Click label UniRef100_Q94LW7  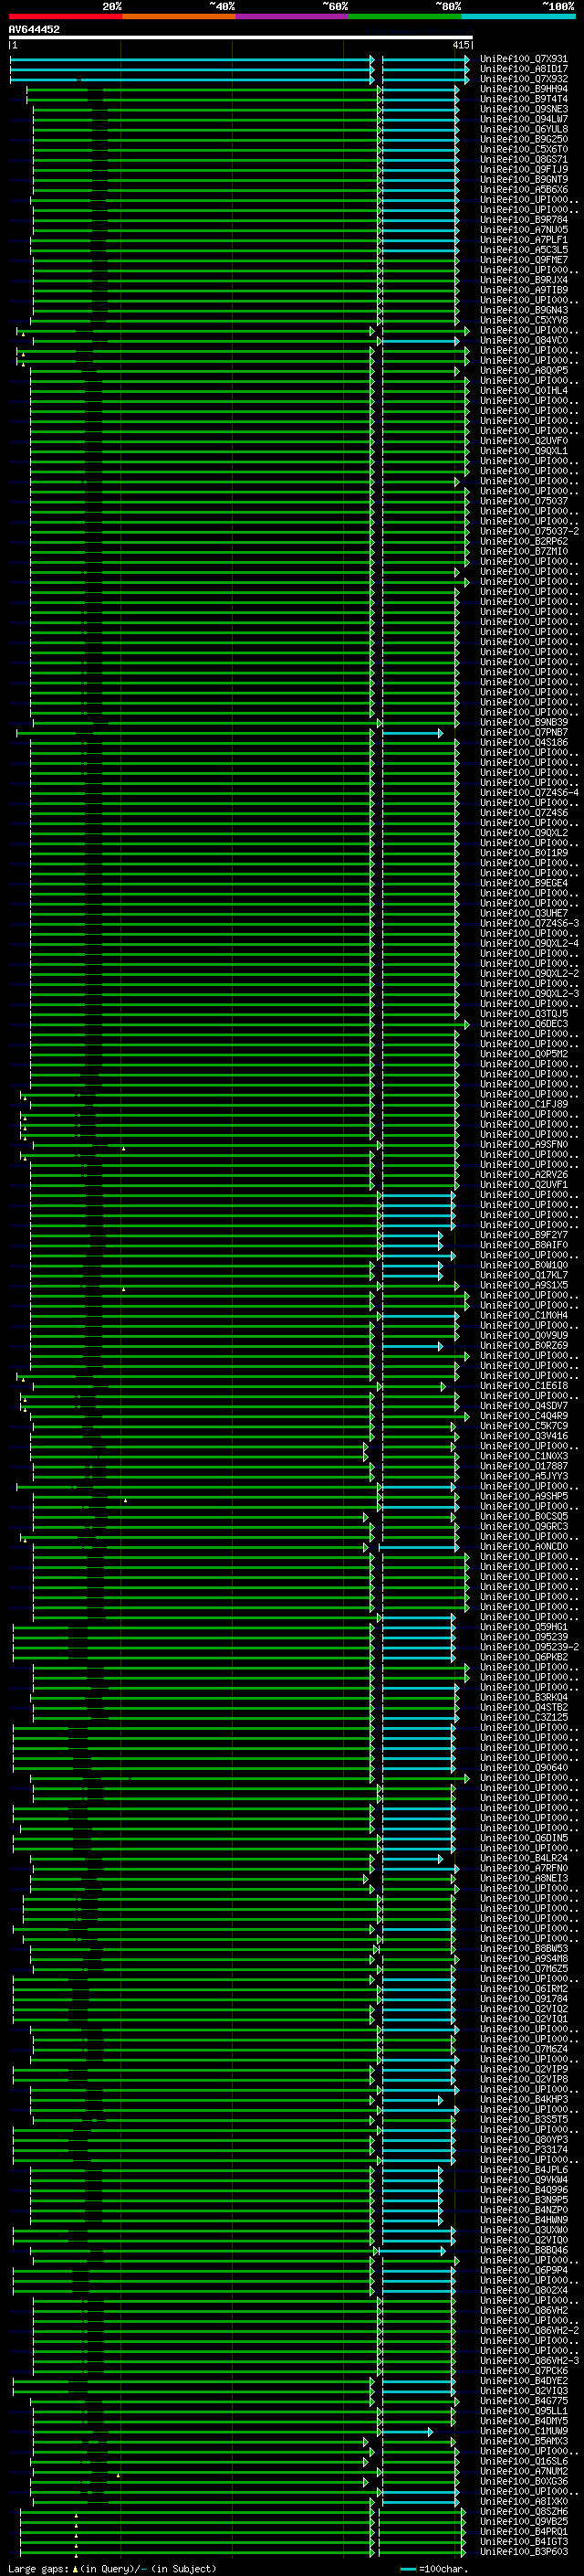pyautogui.click(x=524, y=119)
